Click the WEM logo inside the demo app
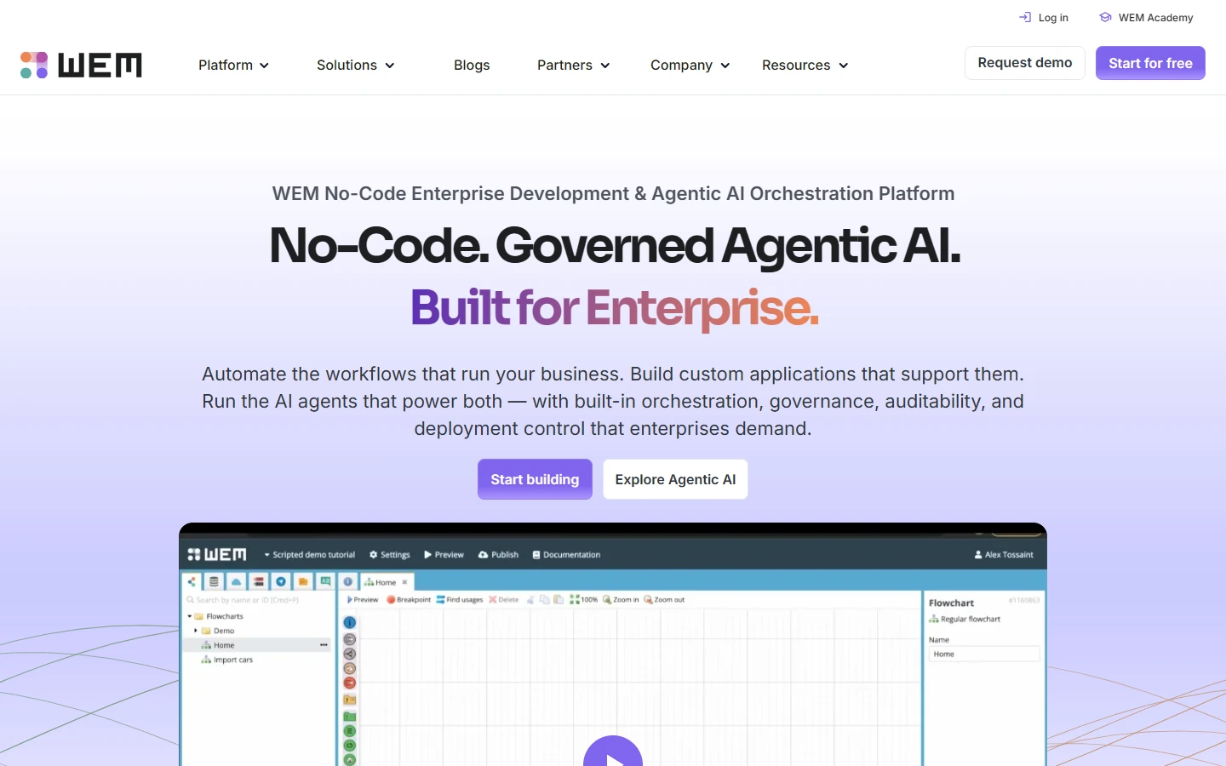The width and height of the screenshot is (1226, 766). pyautogui.click(x=217, y=554)
